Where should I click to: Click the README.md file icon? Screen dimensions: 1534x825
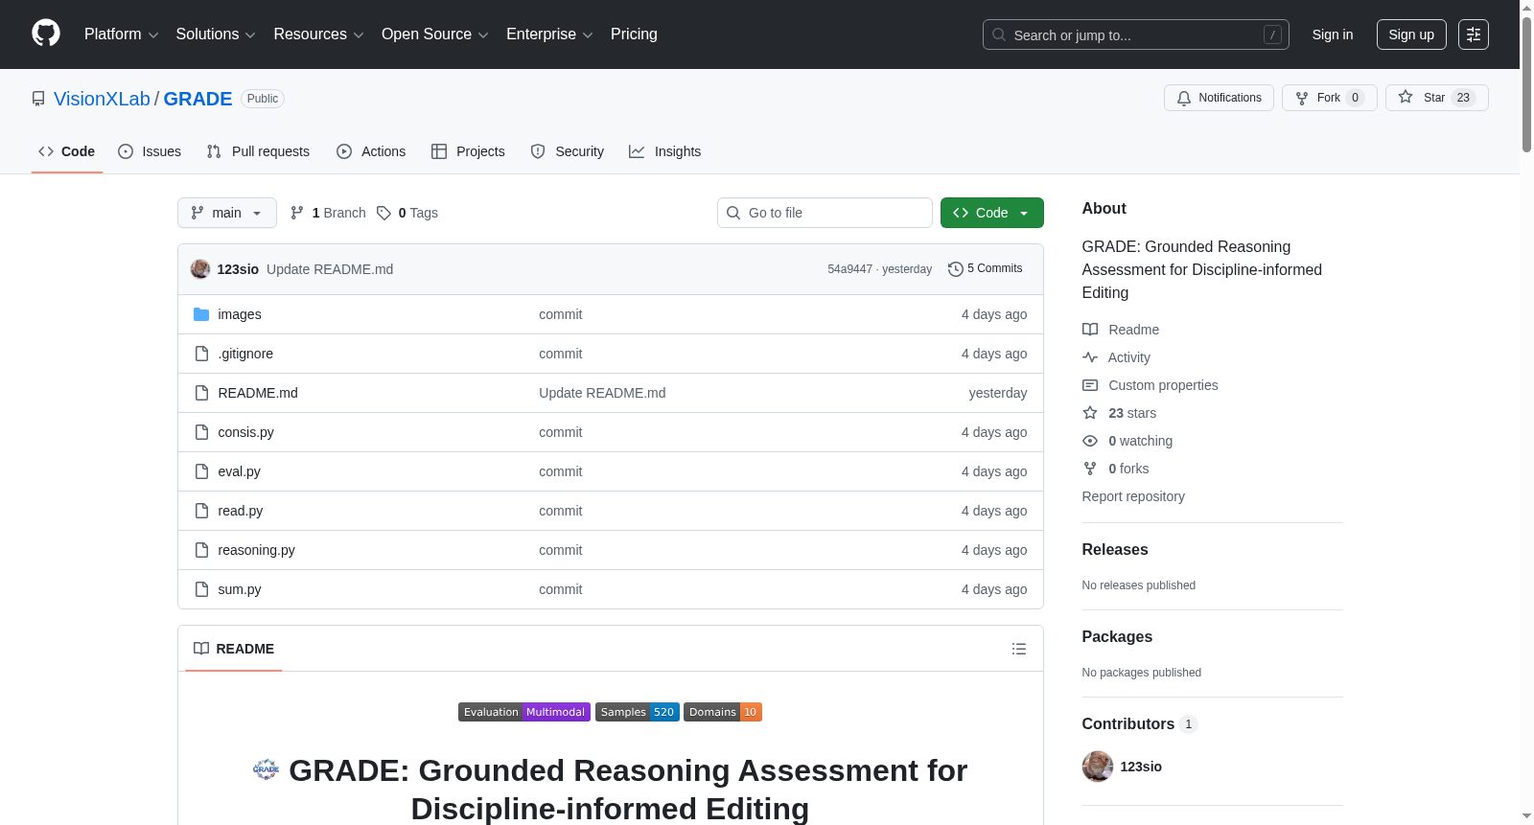pyautogui.click(x=201, y=393)
